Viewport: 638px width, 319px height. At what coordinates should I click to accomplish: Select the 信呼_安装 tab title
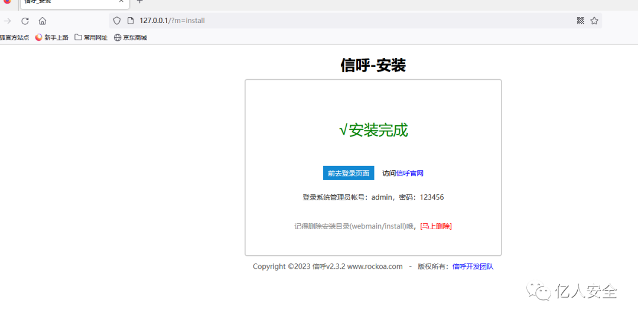(x=37, y=1)
